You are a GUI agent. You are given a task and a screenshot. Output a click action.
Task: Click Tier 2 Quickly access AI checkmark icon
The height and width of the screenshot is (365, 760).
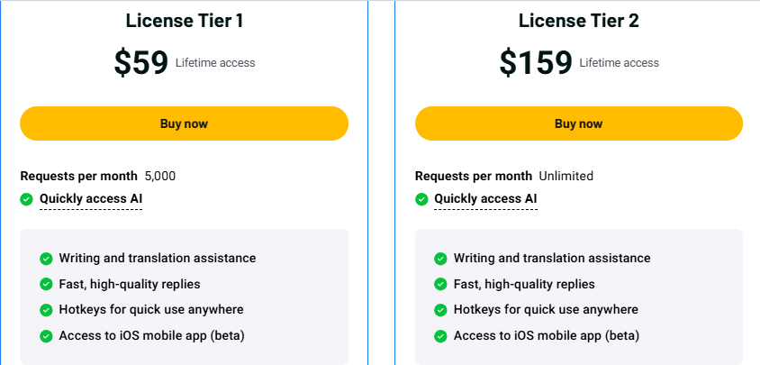coord(421,199)
